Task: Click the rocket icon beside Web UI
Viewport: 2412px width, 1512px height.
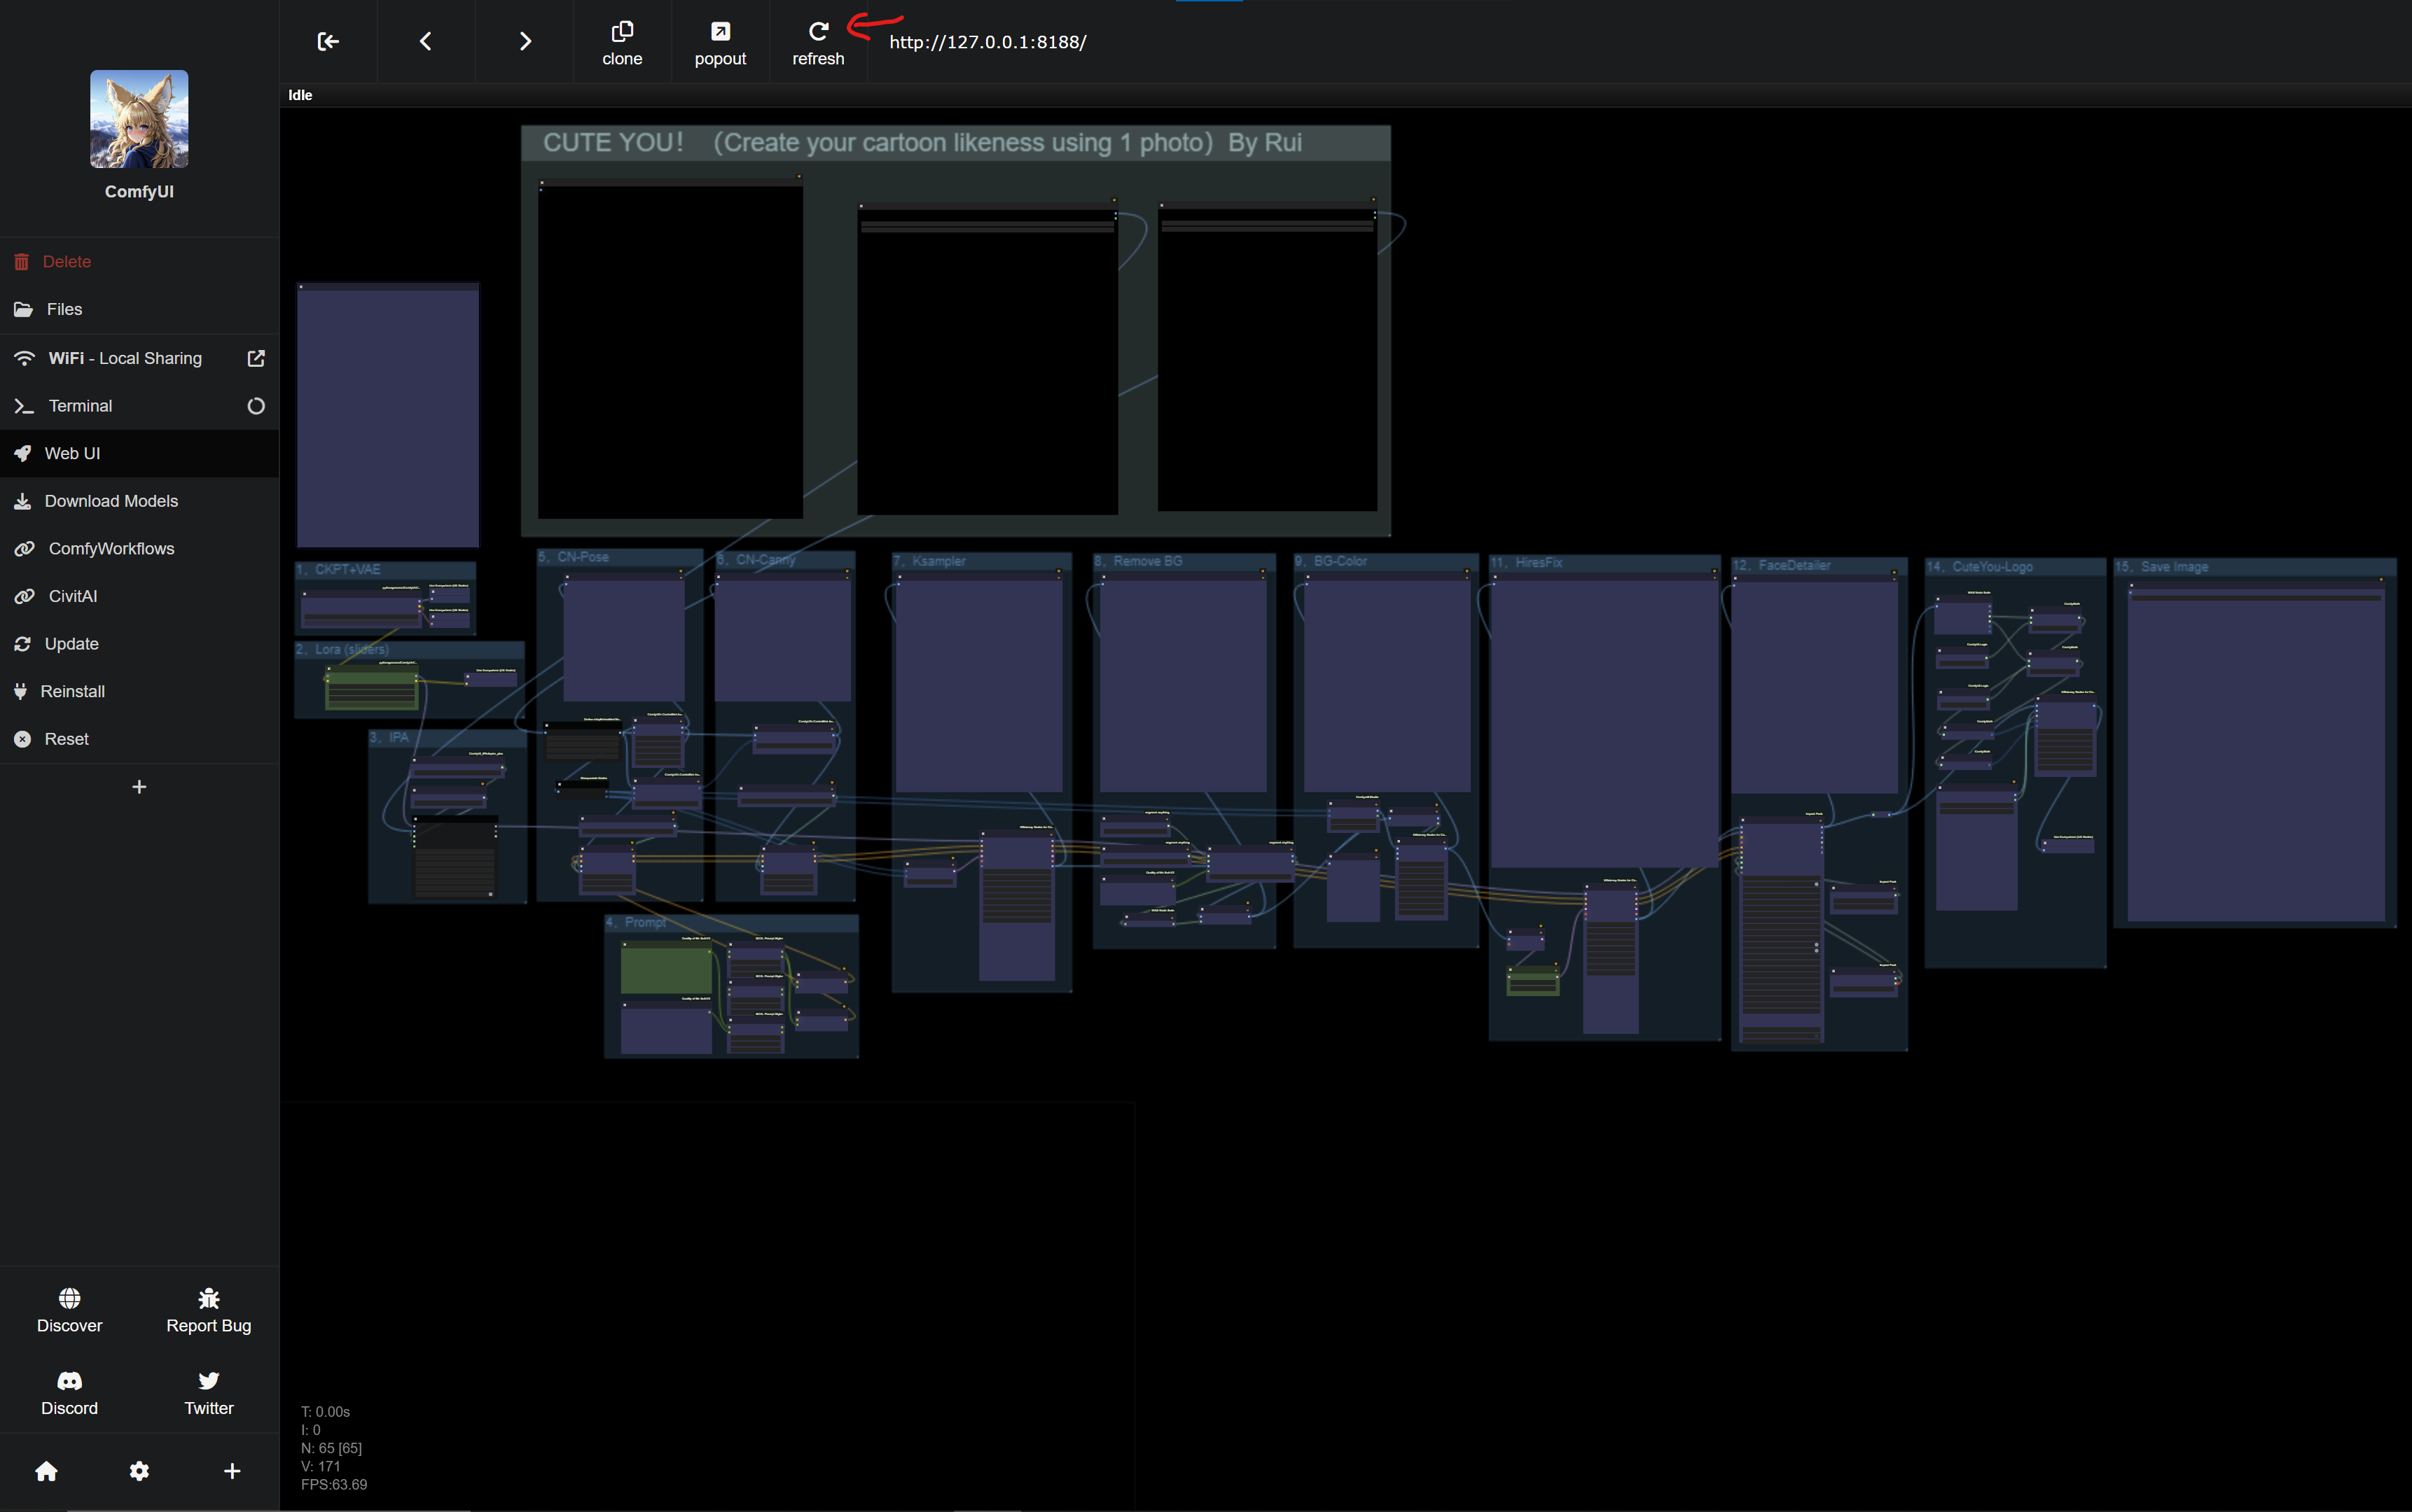Action: [x=22, y=453]
